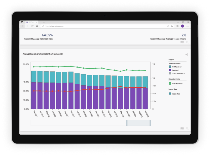Image resolution: width=210 pixels, height=155 pixels.
Task: Click the browser back arrow
Action: pyautogui.click(x=22, y=26)
